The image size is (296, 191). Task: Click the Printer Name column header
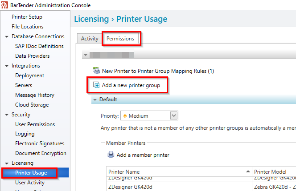(x=179, y=171)
